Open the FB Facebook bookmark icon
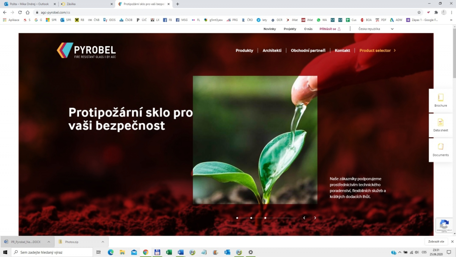The height and width of the screenshot is (257, 456). [164, 20]
